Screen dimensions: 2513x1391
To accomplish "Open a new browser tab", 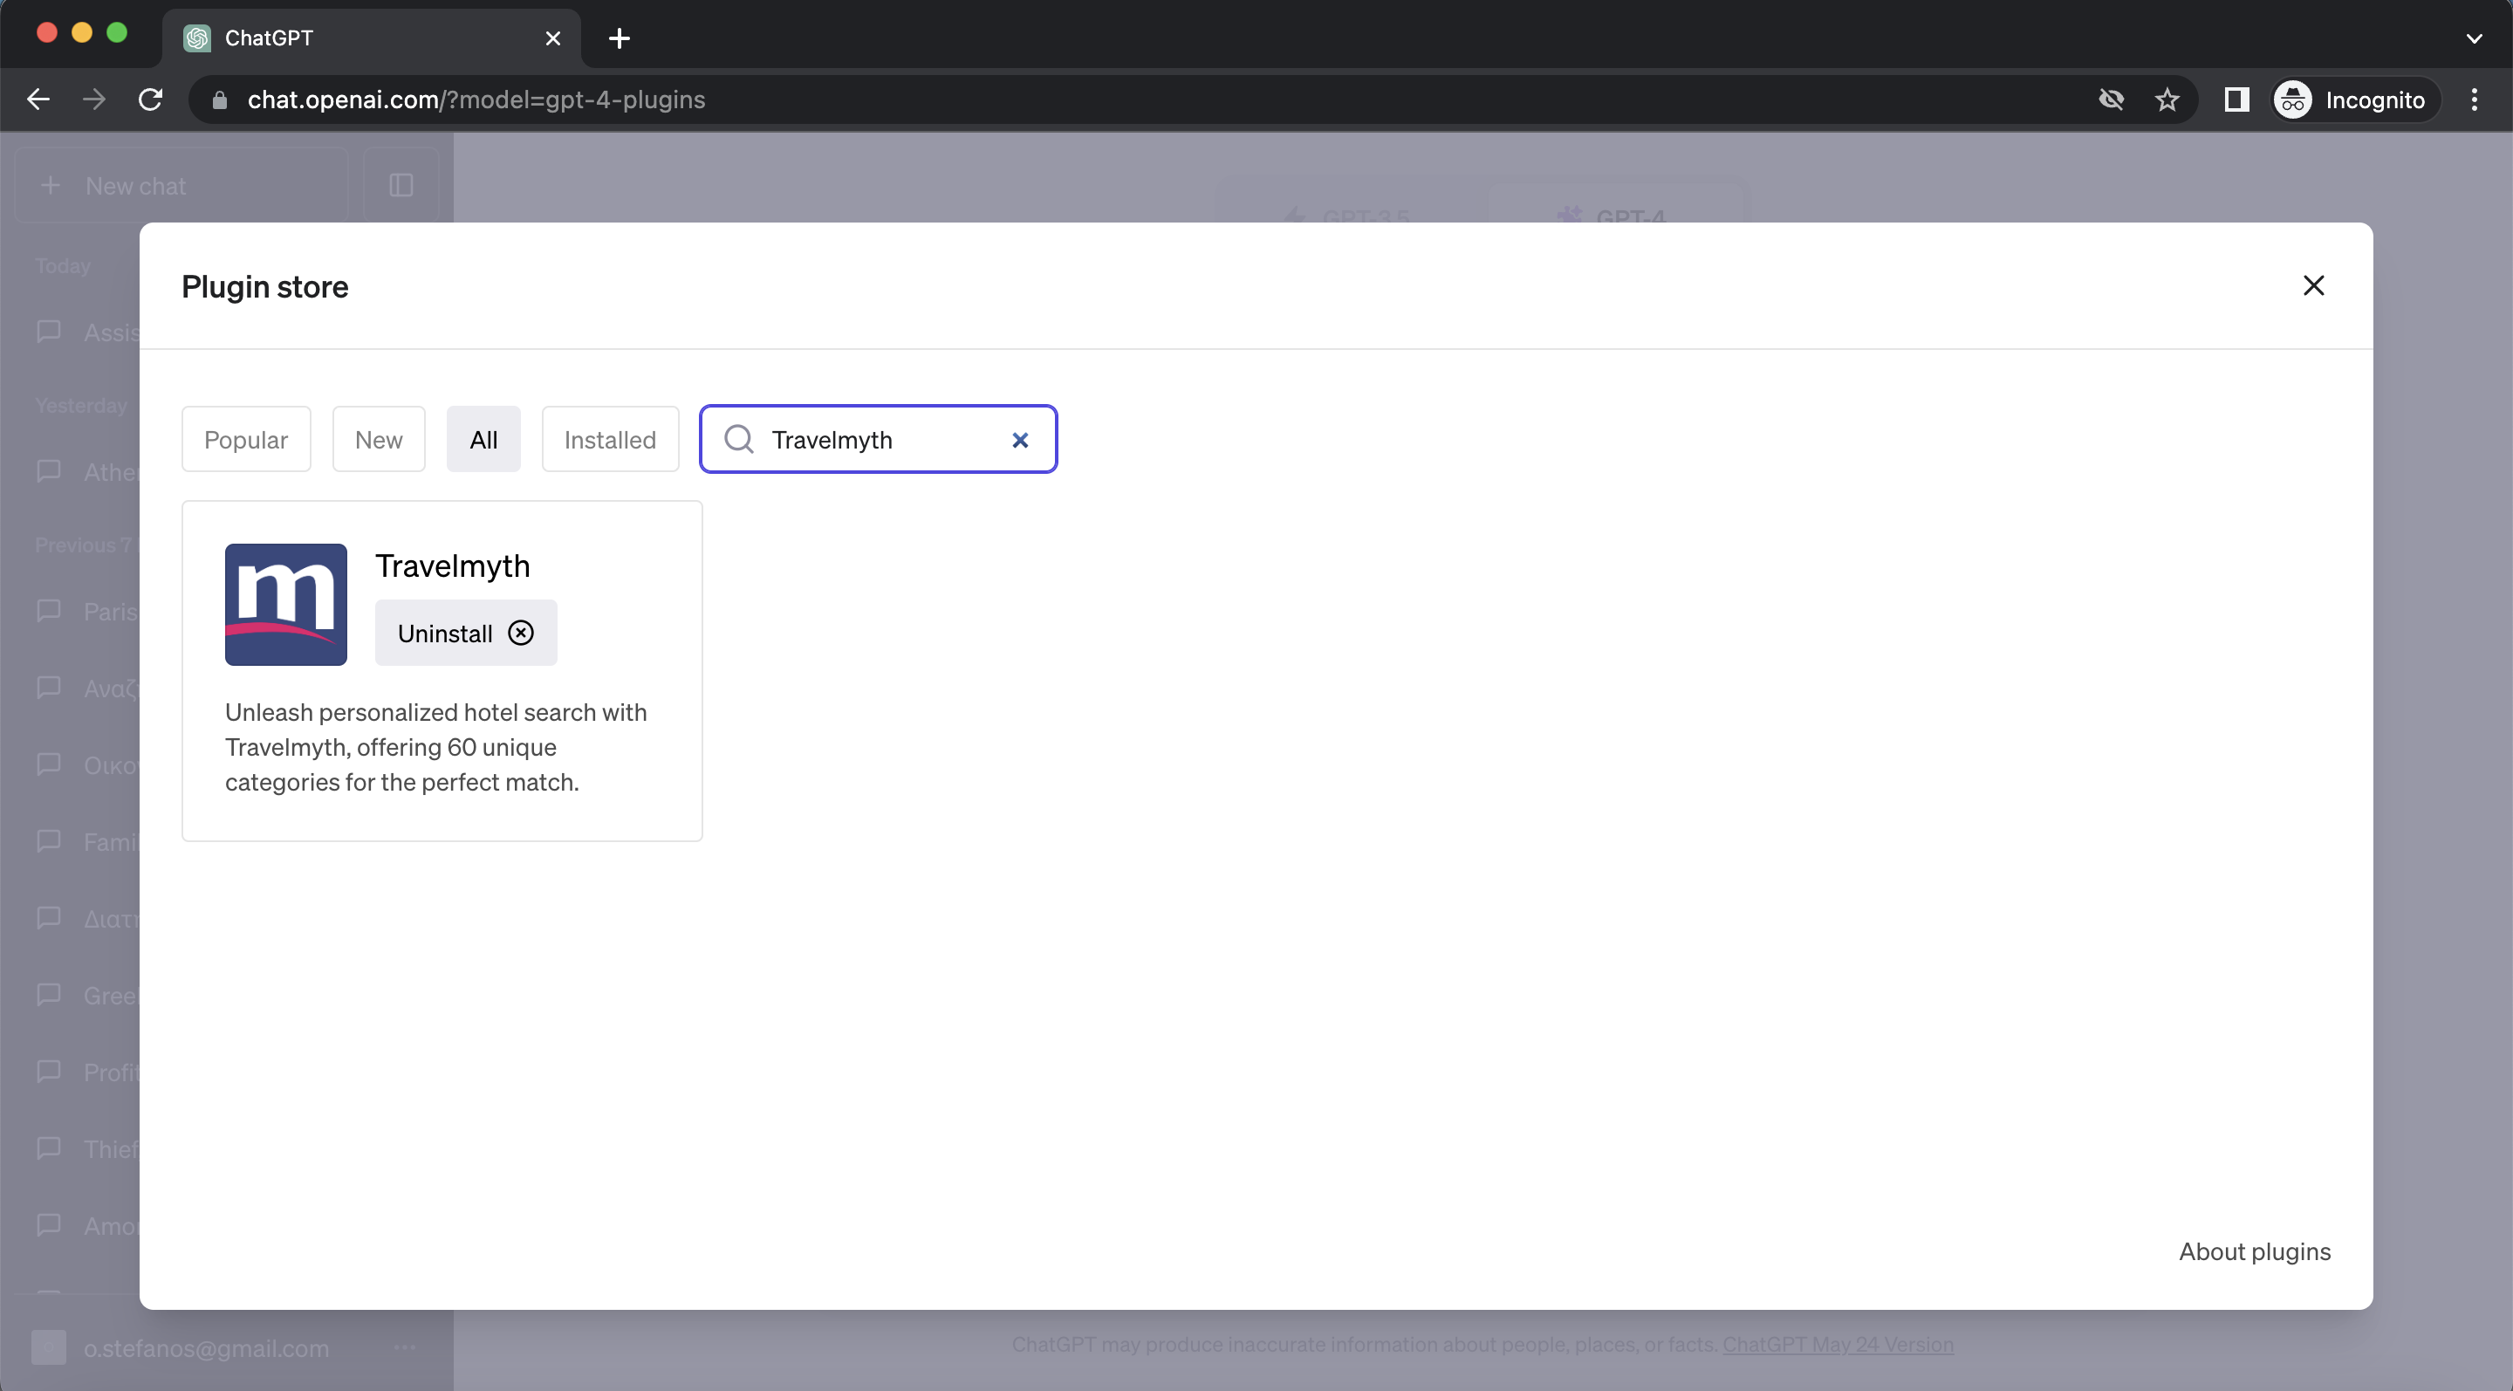I will tap(619, 38).
